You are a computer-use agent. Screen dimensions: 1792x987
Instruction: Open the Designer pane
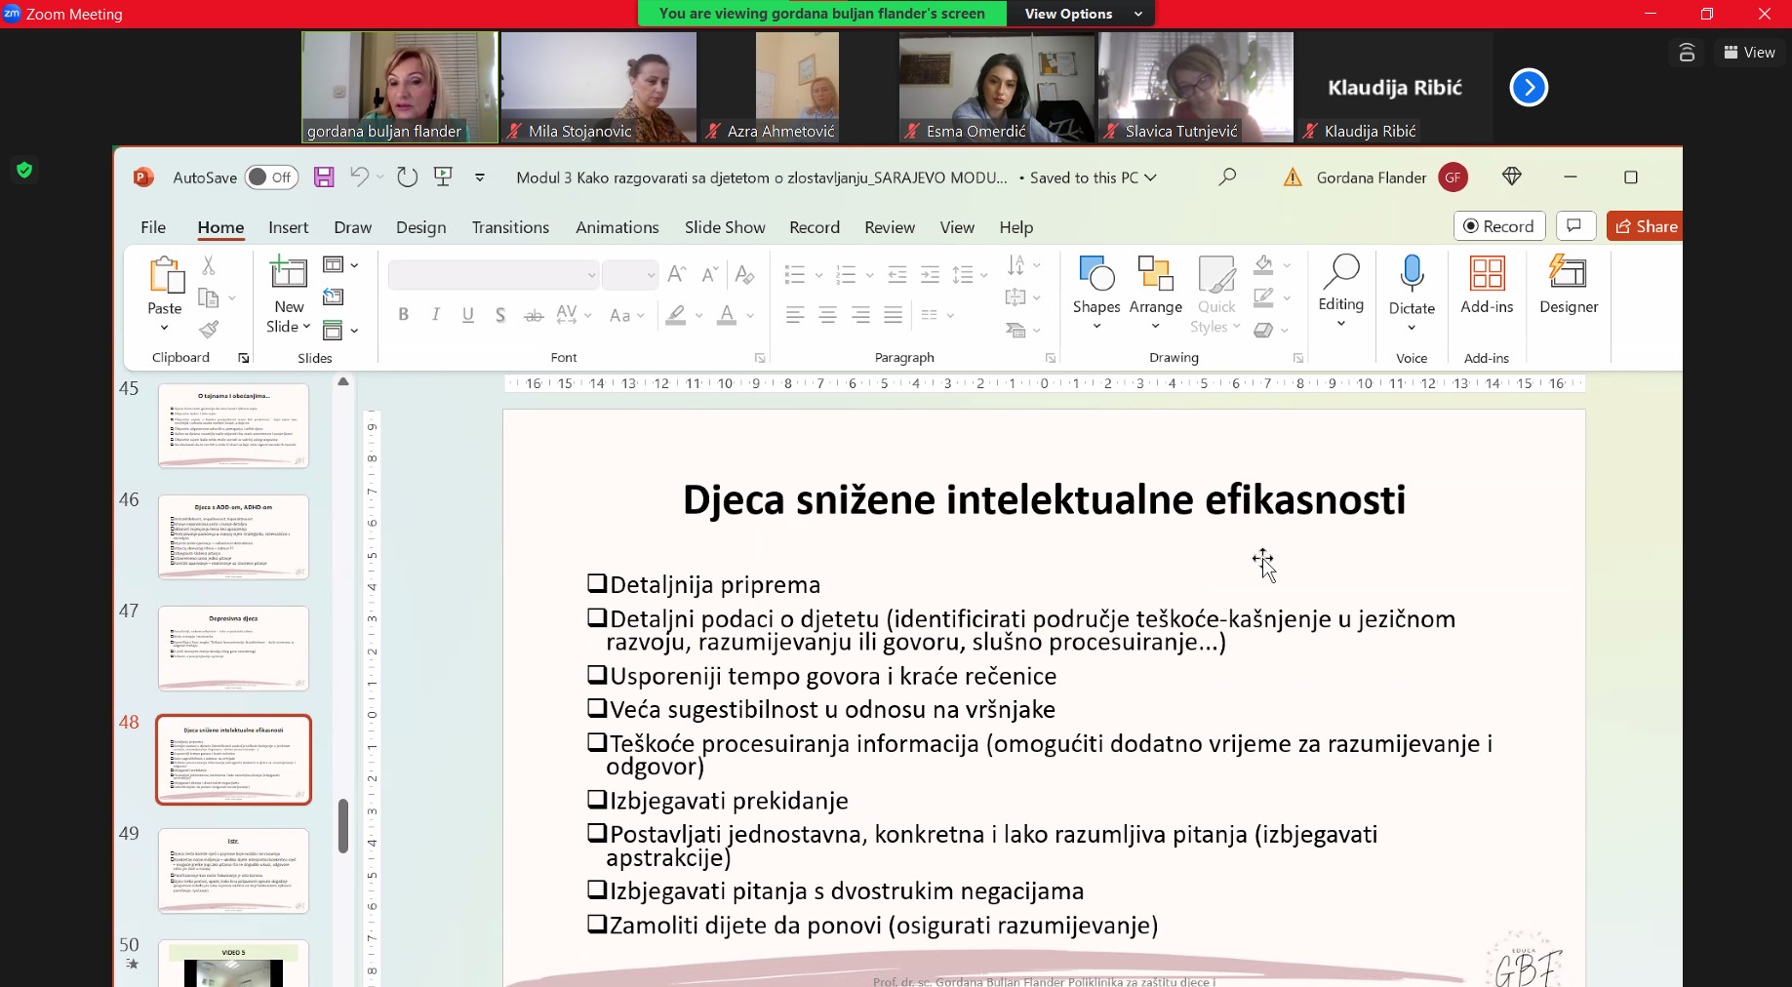(1568, 285)
